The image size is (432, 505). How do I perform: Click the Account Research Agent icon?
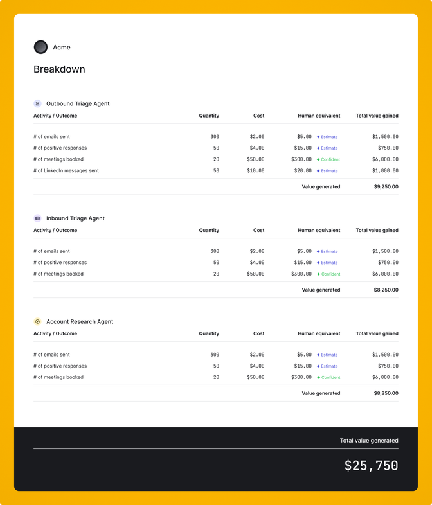37,321
